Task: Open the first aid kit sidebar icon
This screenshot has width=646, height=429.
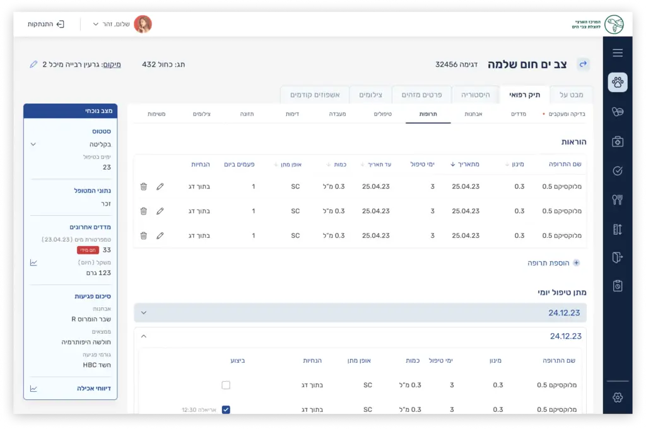Action: (x=618, y=141)
